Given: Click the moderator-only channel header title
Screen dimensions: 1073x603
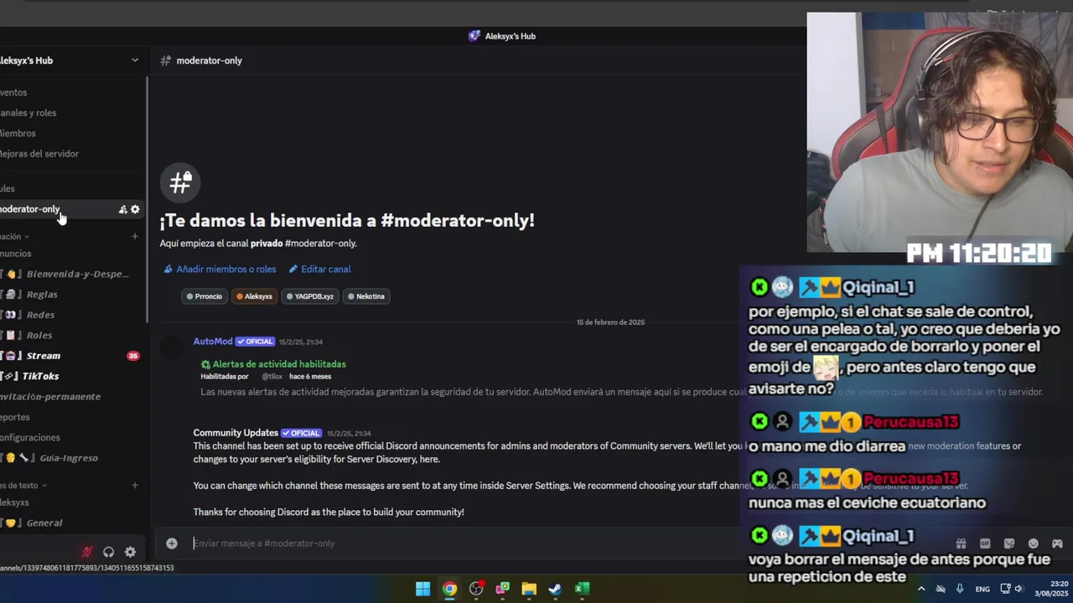Looking at the screenshot, I should [209, 60].
